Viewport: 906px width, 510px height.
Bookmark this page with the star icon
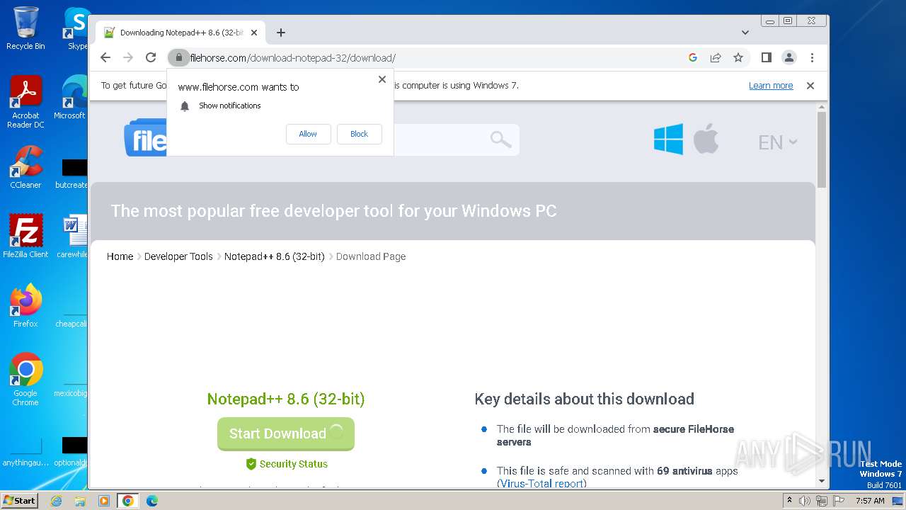pyautogui.click(x=738, y=57)
